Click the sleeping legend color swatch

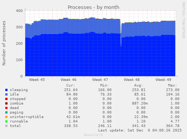coord(6,90)
